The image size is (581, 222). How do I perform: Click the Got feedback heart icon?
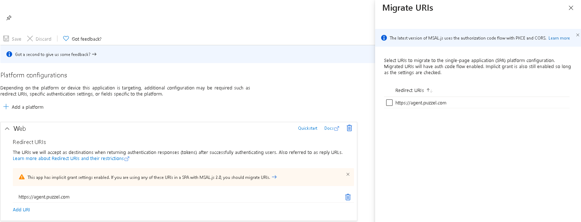point(66,38)
